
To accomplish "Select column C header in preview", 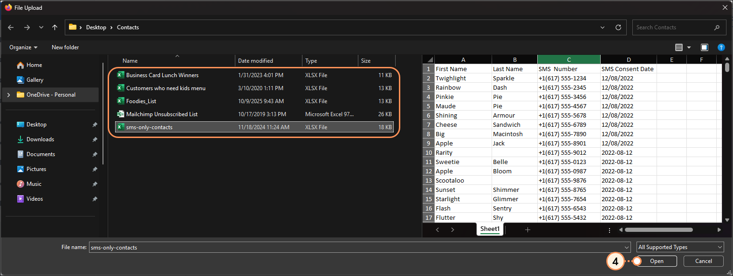I will click(569, 59).
